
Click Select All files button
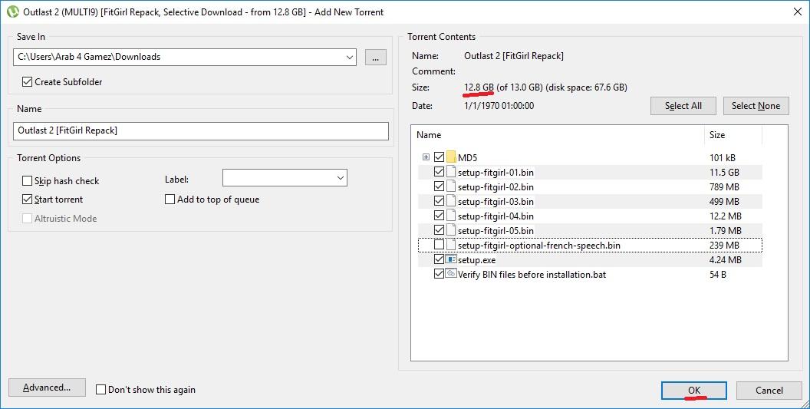683,105
